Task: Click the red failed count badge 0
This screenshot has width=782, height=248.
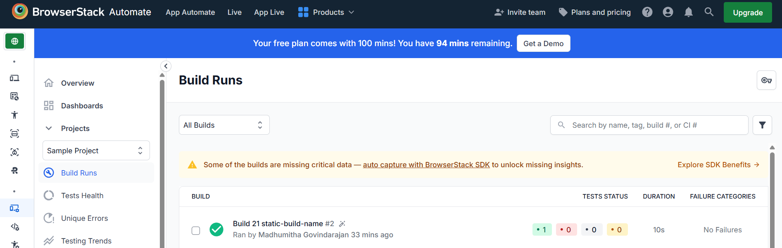Action: [x=566, y=229]
